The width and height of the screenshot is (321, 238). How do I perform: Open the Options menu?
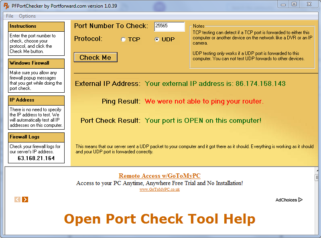(x=27, y=16)
